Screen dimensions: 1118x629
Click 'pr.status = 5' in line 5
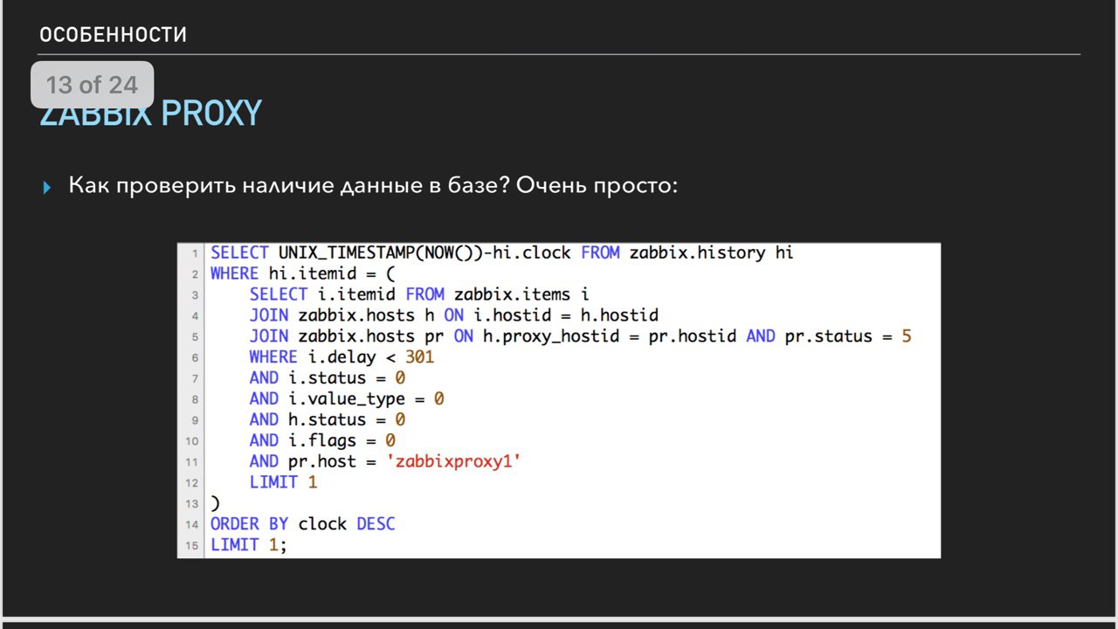click(848, 336)
